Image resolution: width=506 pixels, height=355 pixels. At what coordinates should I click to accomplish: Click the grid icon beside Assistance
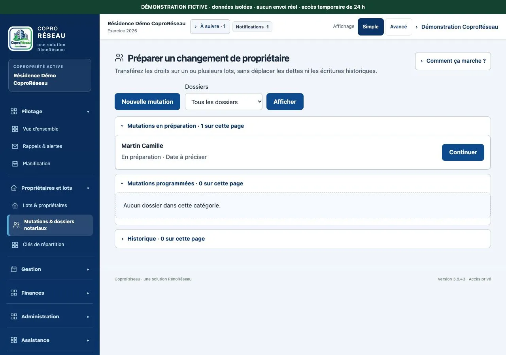point(14,340)
